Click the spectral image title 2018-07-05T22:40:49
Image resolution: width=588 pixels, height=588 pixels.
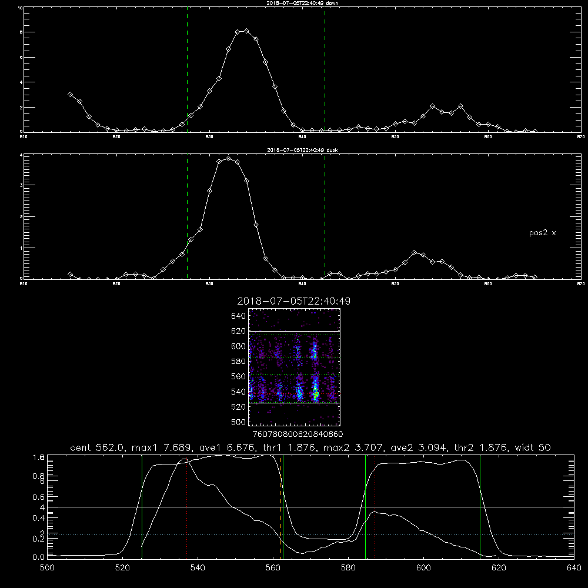[293, 301]
